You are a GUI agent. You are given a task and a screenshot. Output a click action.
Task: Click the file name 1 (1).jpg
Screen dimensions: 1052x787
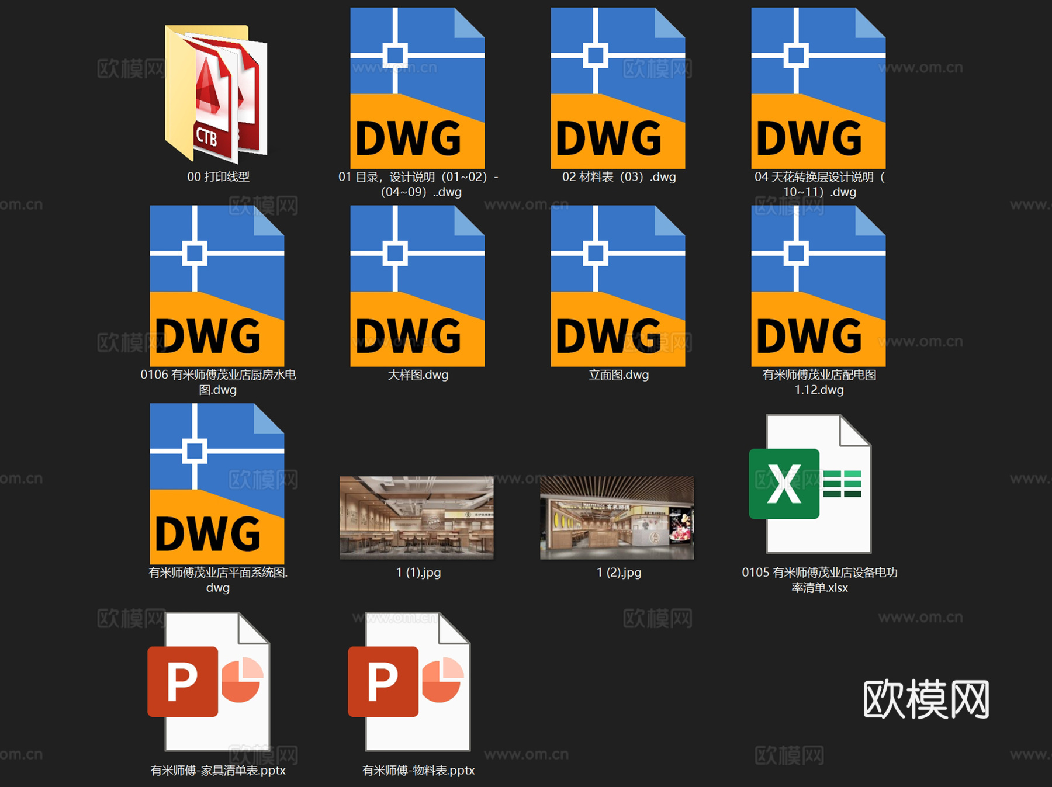(x=418, y=573)
